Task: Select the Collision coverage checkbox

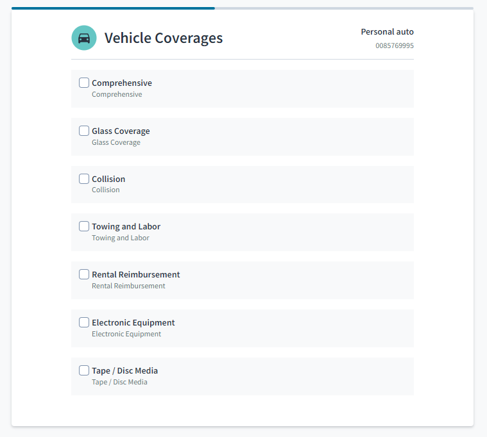Action: (x=84, y=179)
